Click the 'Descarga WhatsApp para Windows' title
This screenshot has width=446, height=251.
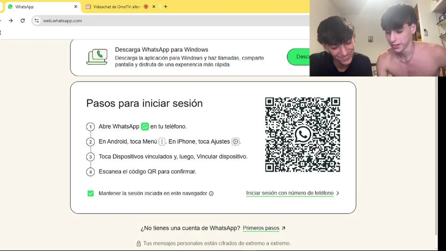[x=162, y=50]
